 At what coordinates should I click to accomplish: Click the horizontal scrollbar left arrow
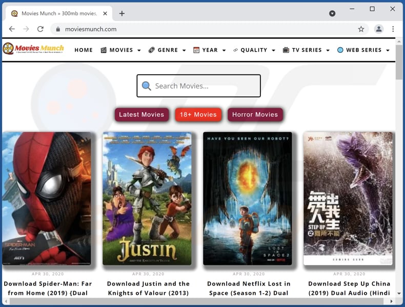[x=6, y=301]
